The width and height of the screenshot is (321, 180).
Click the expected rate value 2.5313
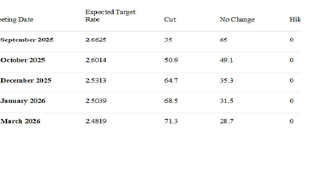(x=96, y=81)
